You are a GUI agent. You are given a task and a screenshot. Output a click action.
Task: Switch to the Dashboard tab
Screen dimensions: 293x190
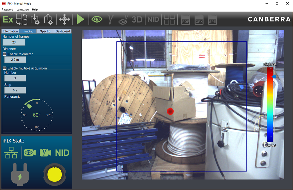(62, 31)
